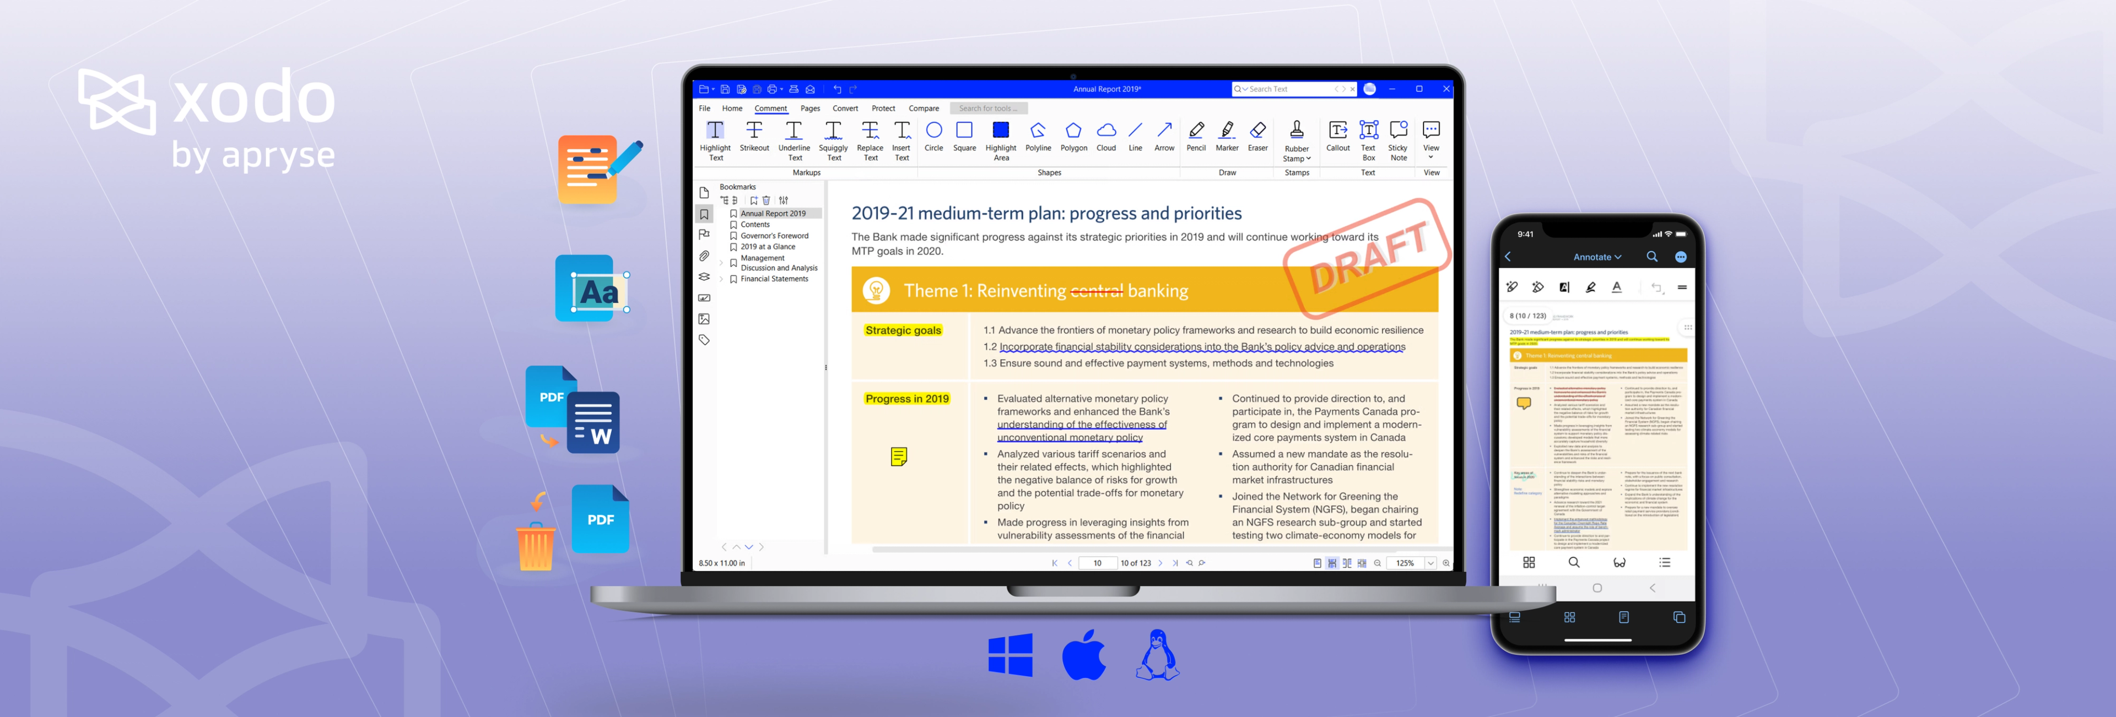Click the delete bookmark trash icon
Image resolution: width=2116 pixels, height=717 pixels.
tap(766, 200)
